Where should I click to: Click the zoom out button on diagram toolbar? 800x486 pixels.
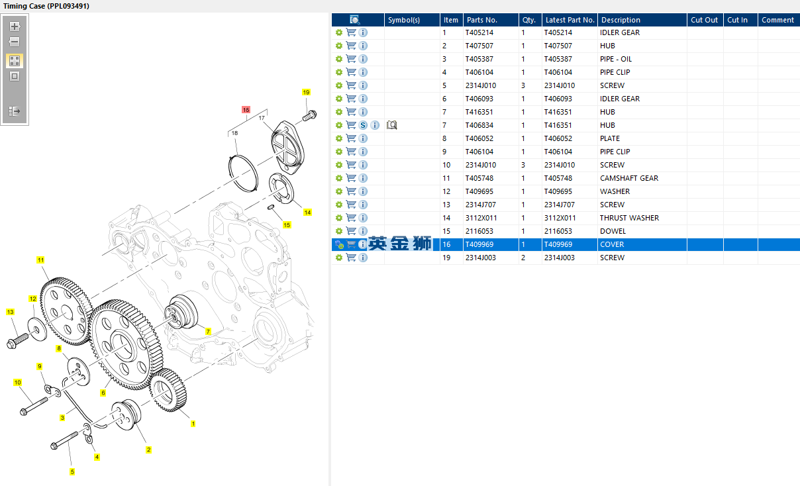click(x=15, y=42)
